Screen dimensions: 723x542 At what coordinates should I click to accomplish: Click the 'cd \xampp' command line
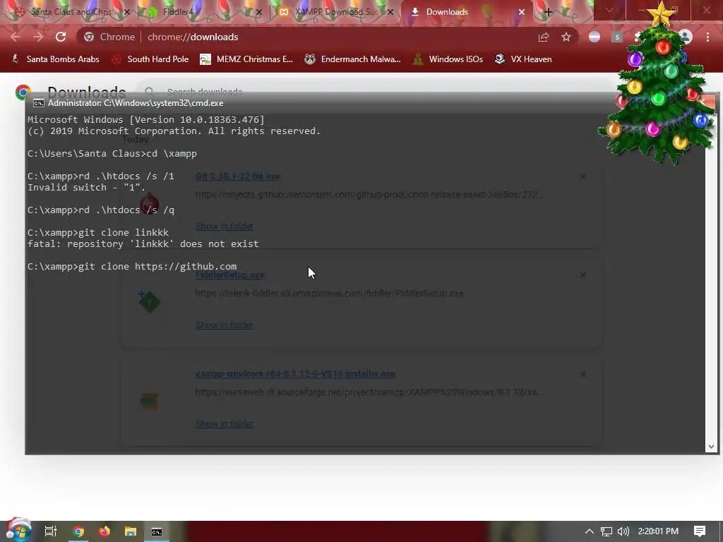tap(112, 153)
